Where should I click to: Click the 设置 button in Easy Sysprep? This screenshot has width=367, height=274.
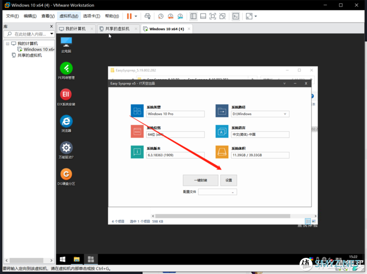pos(229,180)
